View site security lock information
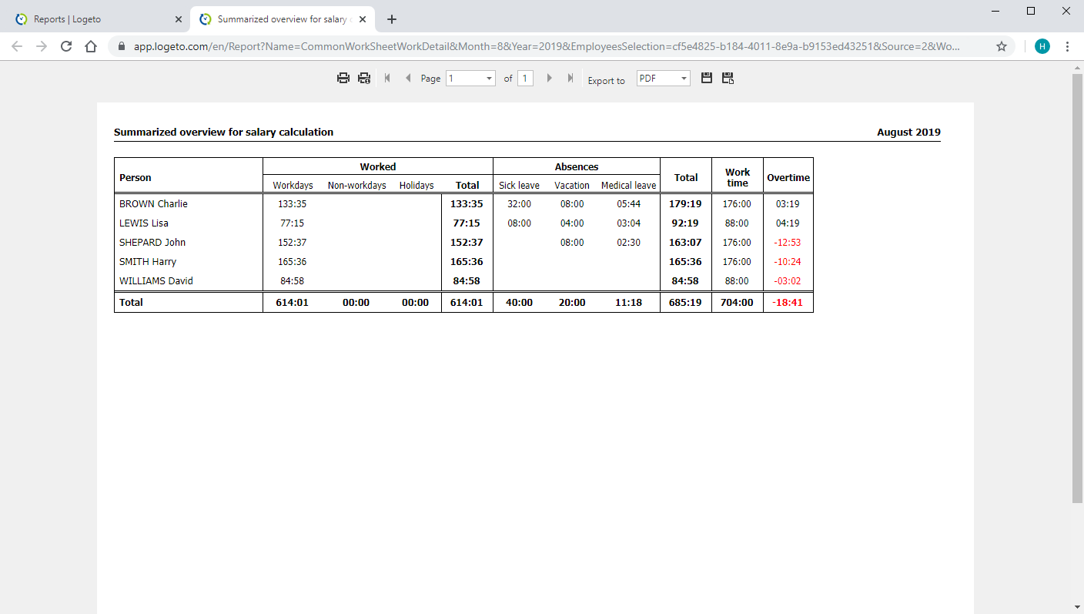The width and height of the screenshot is (1084, 614). coord(122,46)
